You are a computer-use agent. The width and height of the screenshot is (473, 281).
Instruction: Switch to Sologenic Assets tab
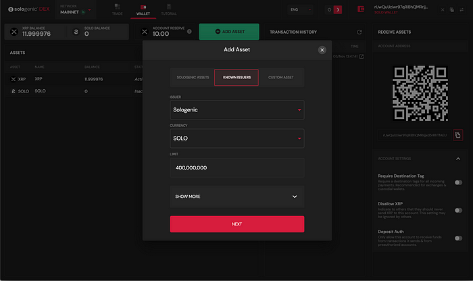193,78
